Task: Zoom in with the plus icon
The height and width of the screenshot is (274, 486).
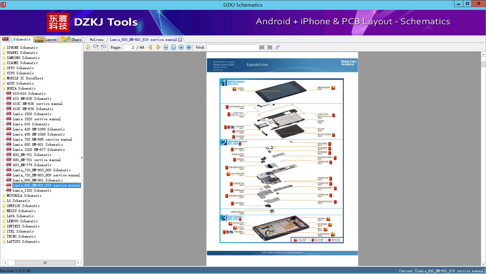Action: (x=189, y=47)
